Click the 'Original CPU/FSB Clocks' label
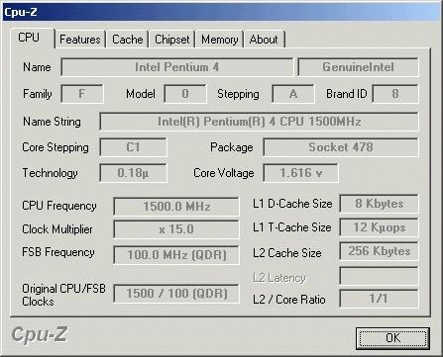The image size is (443, 357). tap(63, 295)
